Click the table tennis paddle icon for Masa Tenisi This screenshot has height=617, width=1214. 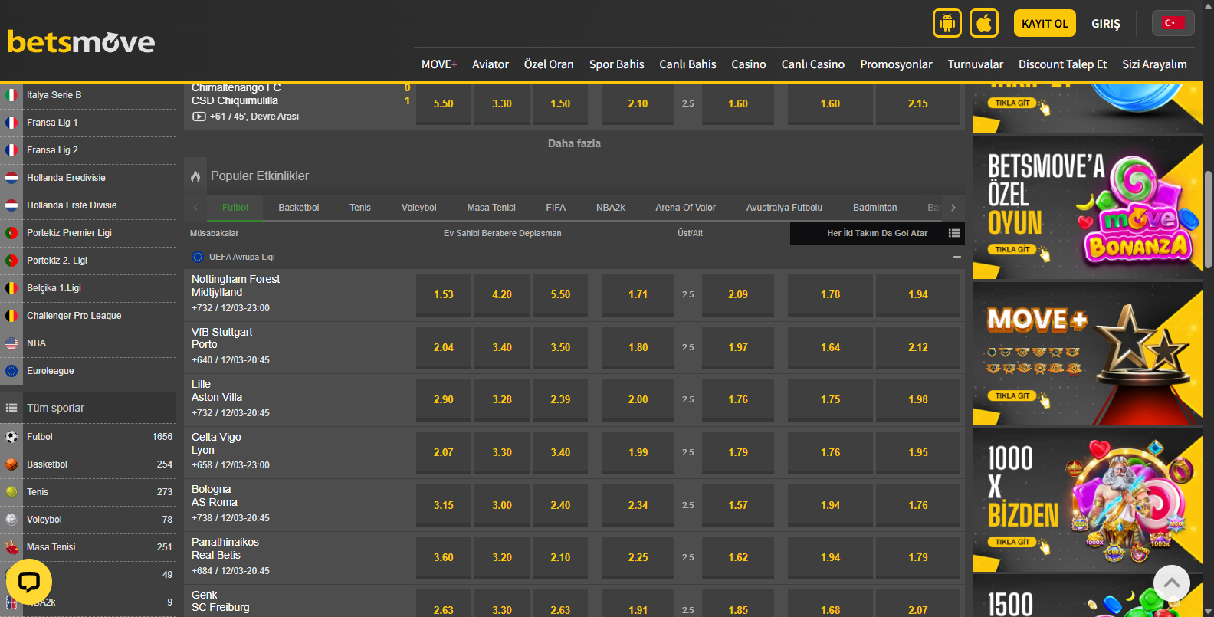point(11,547)
